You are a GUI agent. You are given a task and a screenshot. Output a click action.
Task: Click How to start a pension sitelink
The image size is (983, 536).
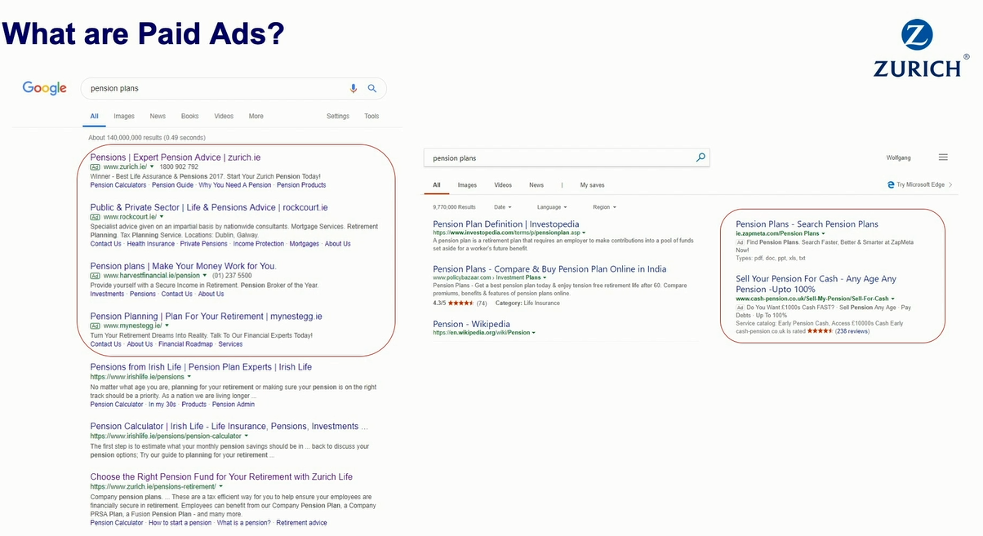(x=180, y=523)
